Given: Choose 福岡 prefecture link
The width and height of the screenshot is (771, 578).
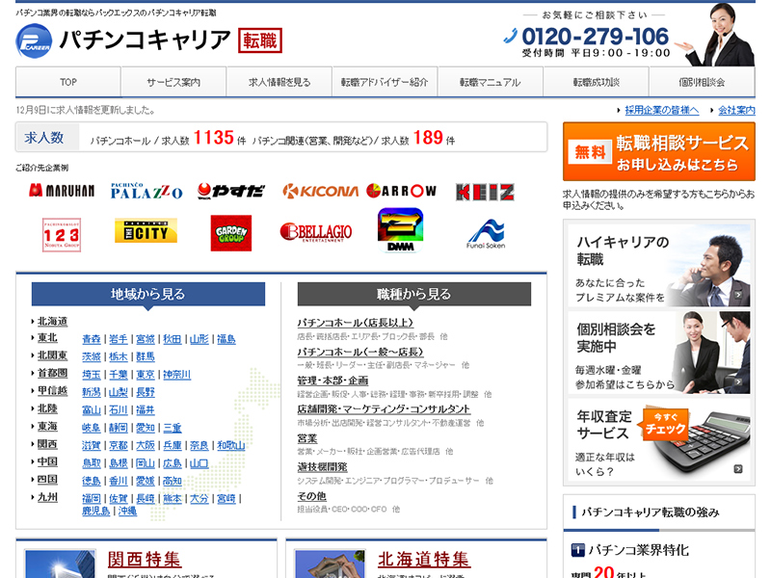Looking at the screenshot, I should (x=92, y=498).
